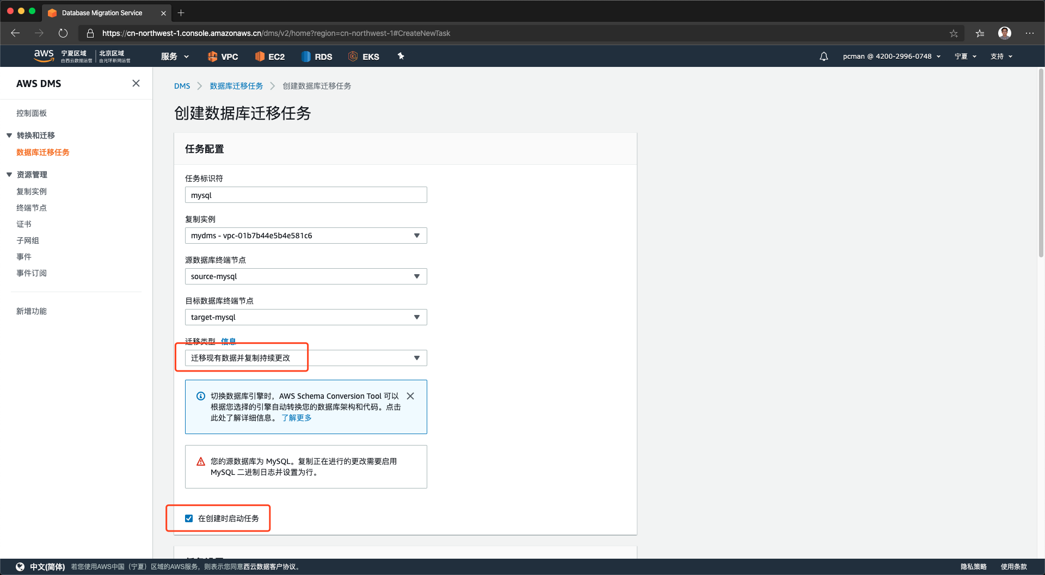Open the 支持 support menu

point(1001,57)
